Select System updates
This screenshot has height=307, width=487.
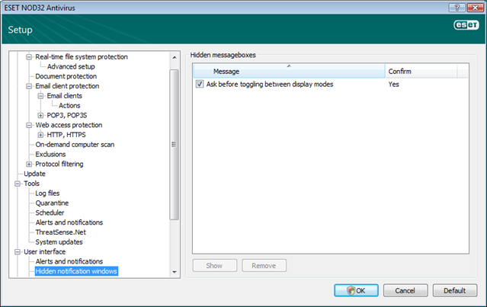point(59,242)
